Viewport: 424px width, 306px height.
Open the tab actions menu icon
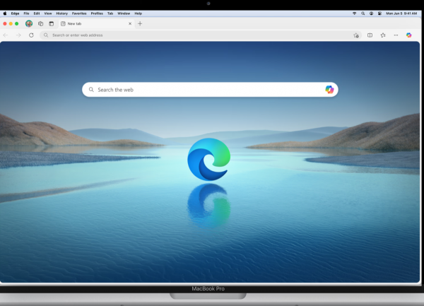[x=51, y=23]
